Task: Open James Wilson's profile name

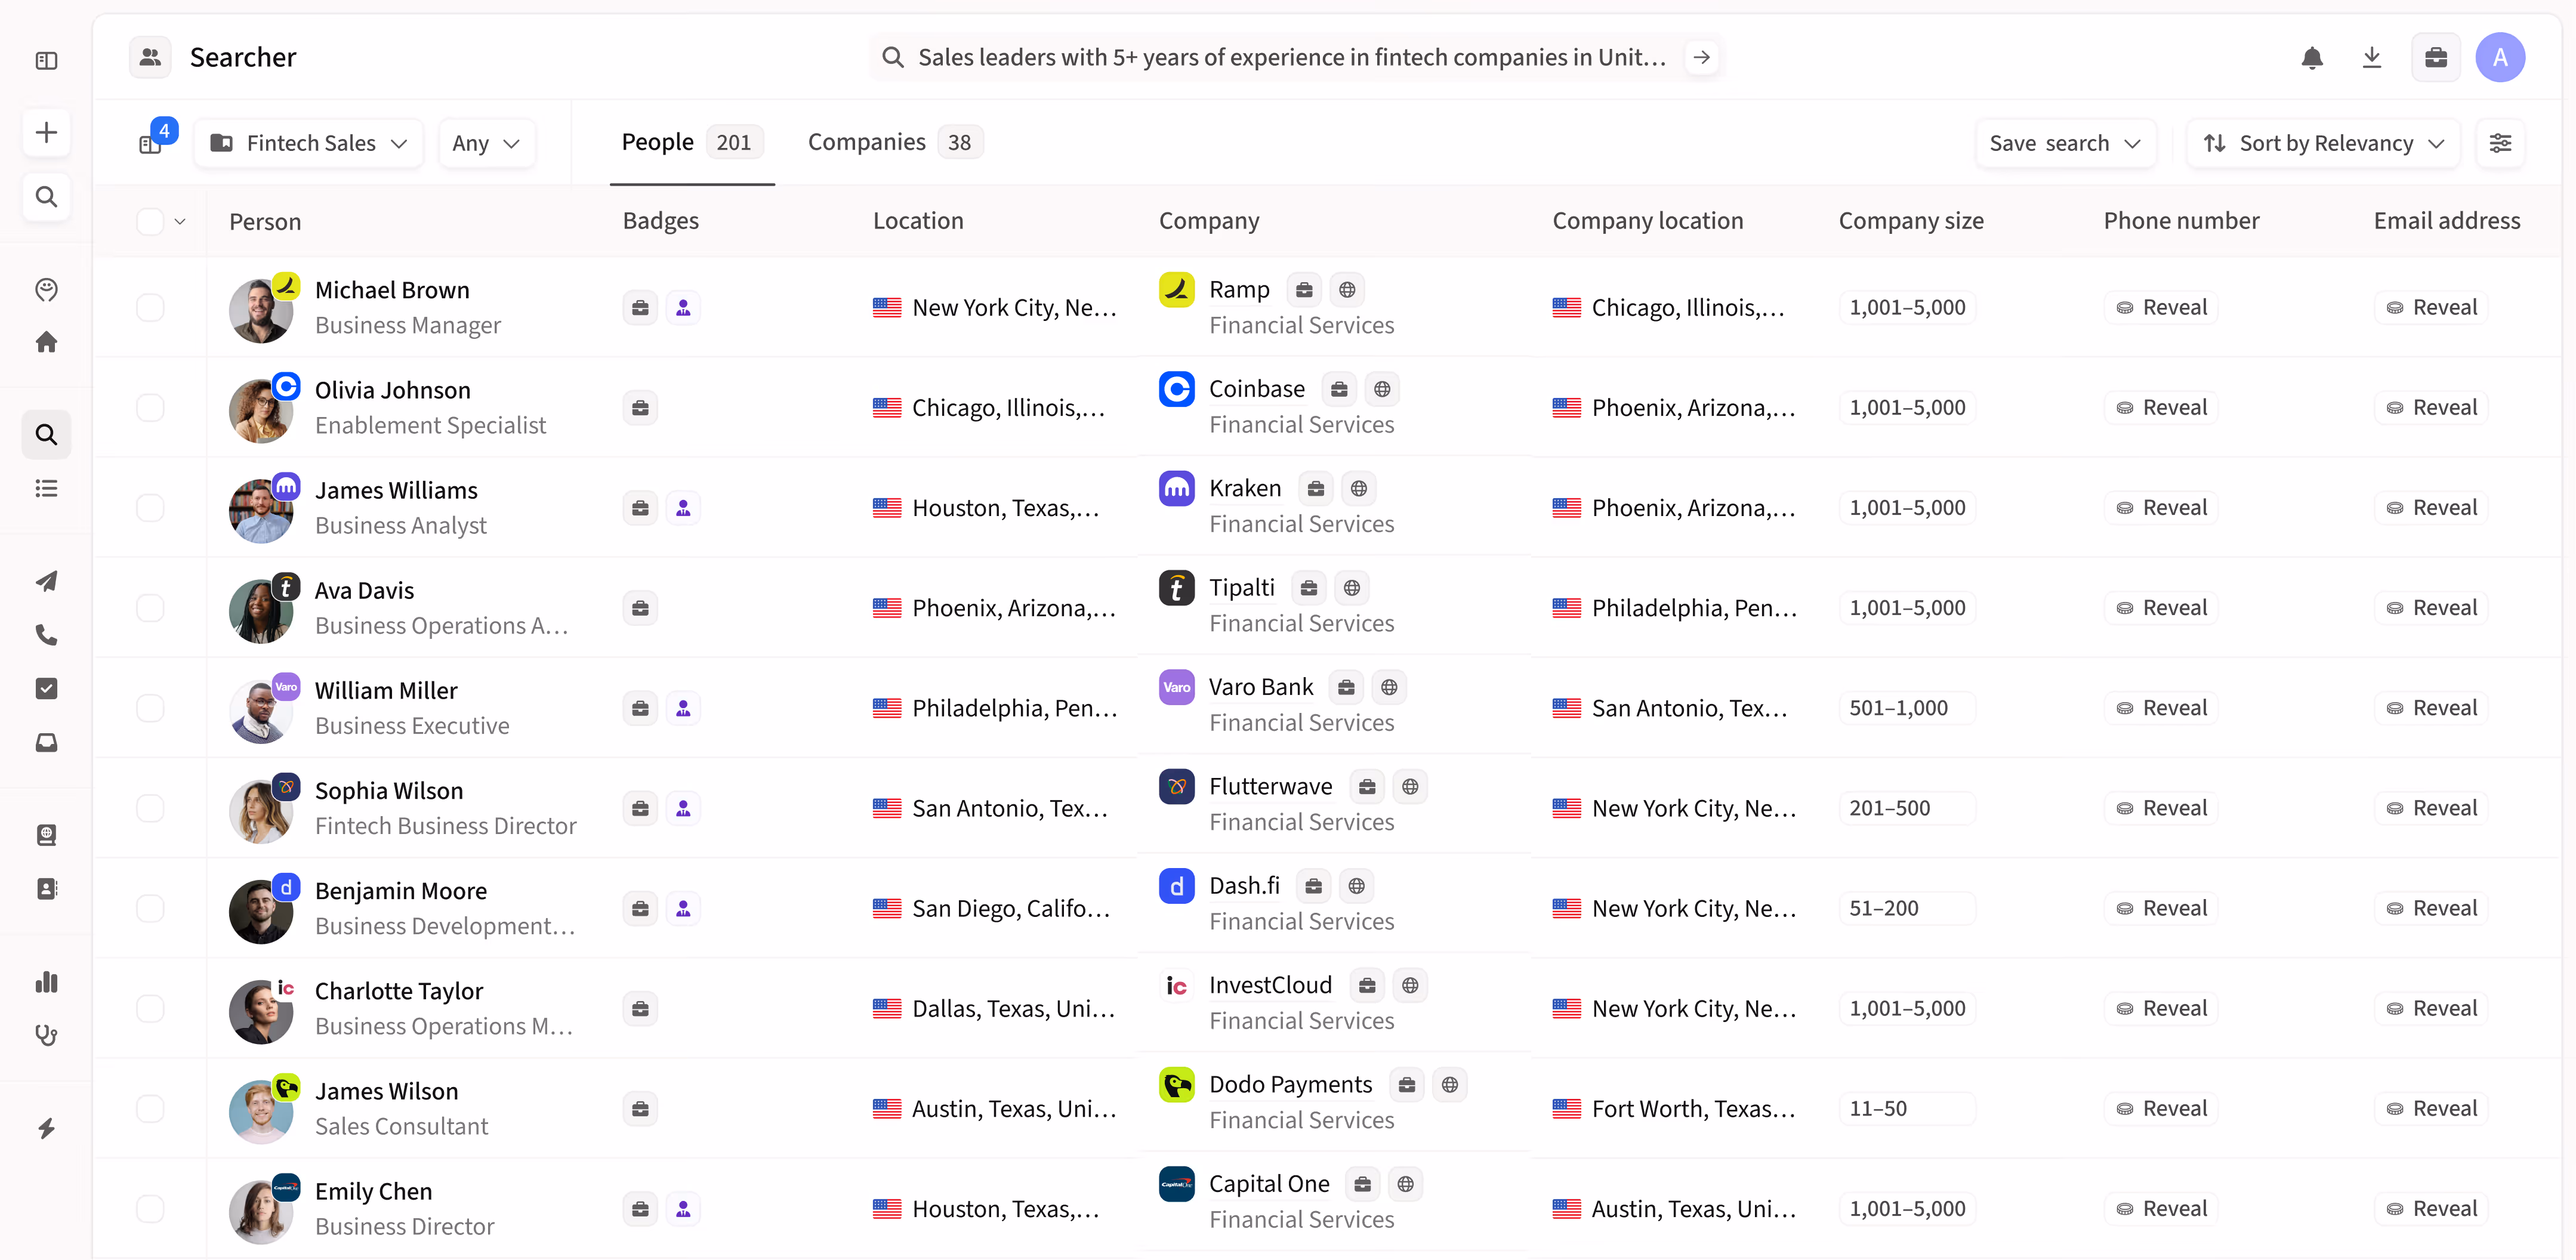Action: pyautogui.click(x=386, y=1092)
